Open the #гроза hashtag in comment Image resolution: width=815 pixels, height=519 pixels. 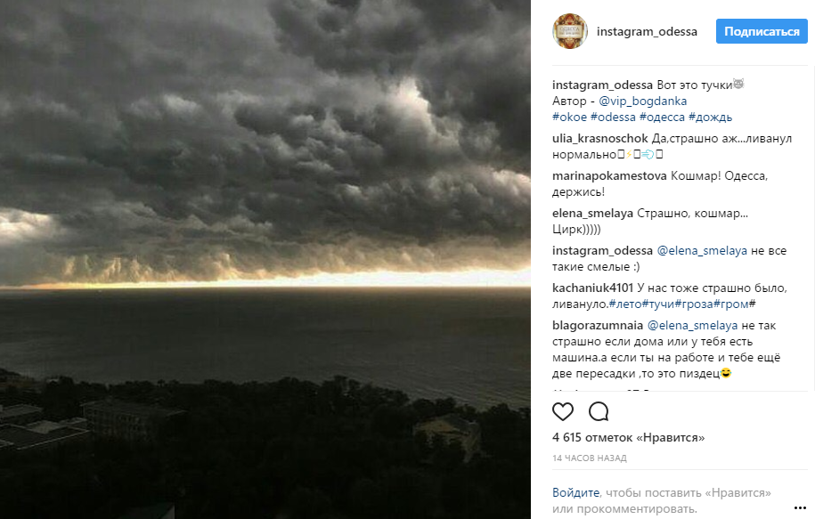(x=693, y=304)
